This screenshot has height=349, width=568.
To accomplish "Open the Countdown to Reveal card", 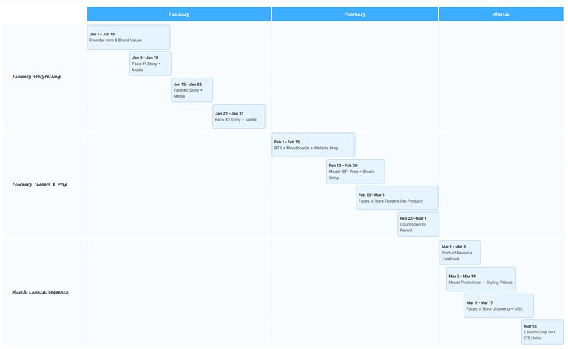I will pyautogui.click(x=418, y=225).
